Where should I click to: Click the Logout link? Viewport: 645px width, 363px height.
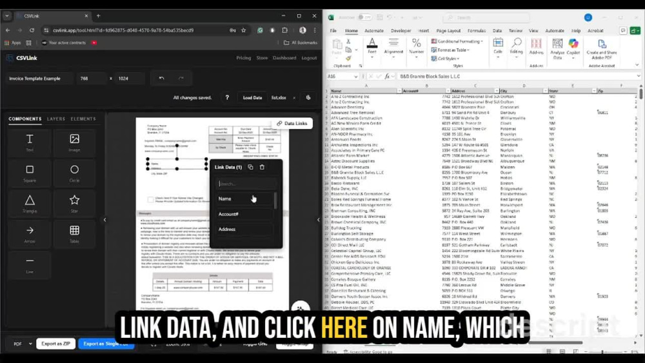(309, 58)
